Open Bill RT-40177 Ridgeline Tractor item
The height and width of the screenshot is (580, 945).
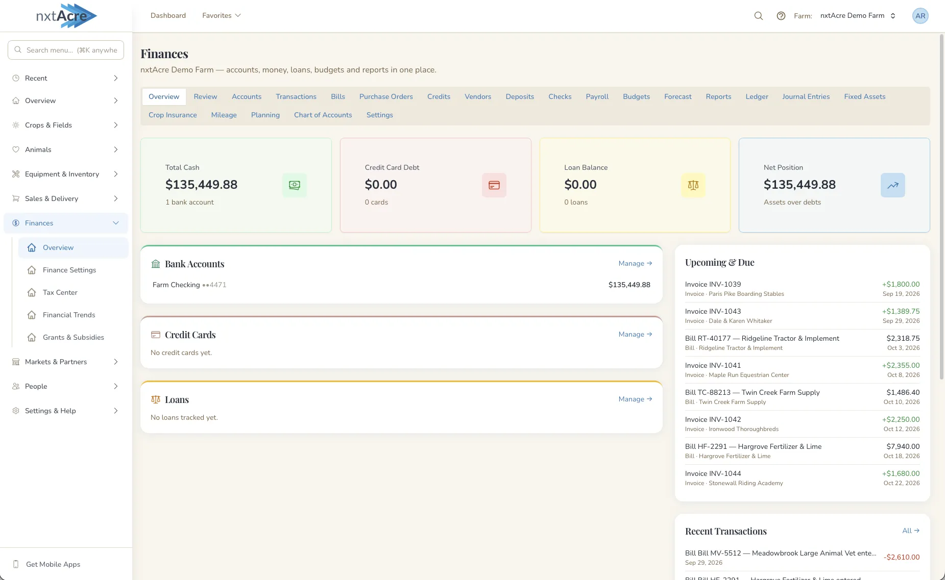click(x=802, y=343)
